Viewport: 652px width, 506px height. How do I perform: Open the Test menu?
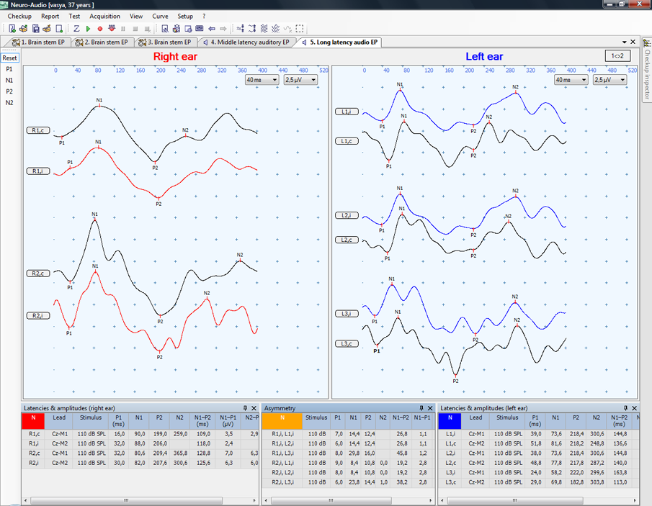[74, 17]
